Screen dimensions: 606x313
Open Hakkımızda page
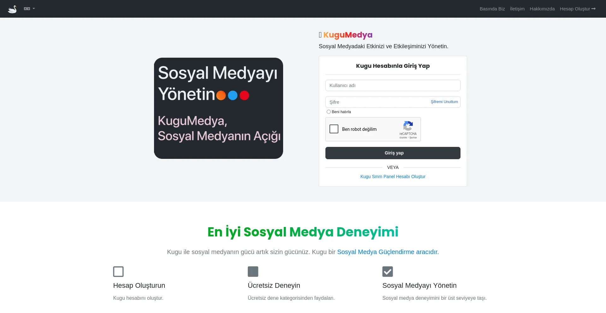542,9
